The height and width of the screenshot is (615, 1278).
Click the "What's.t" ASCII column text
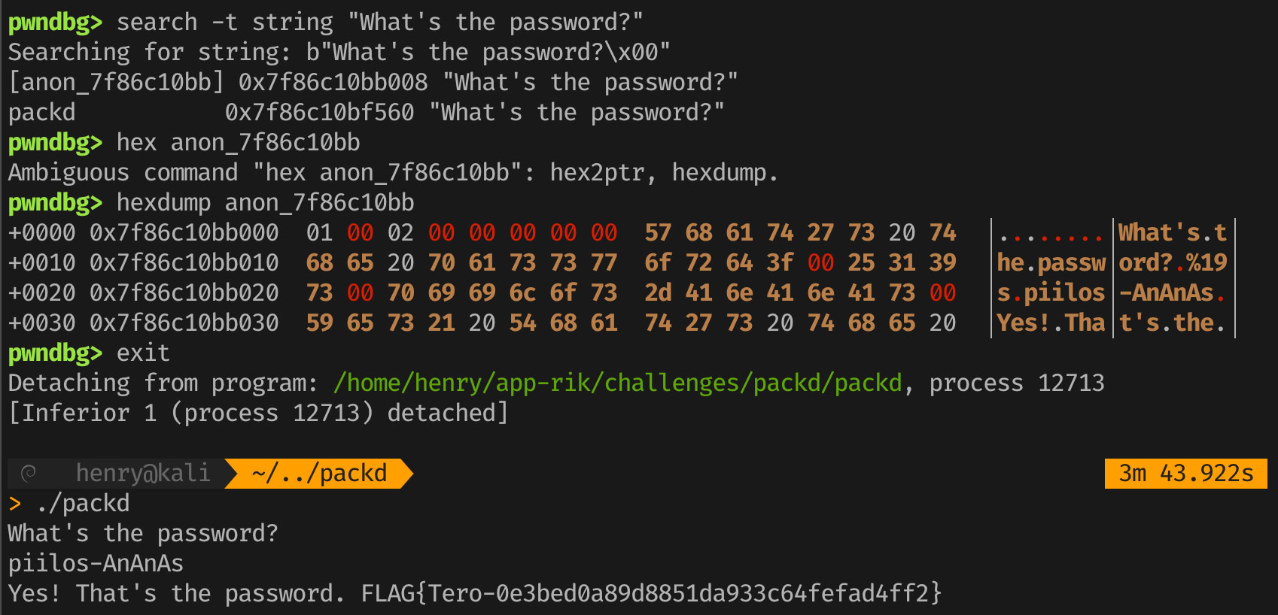coord(1172,233)
